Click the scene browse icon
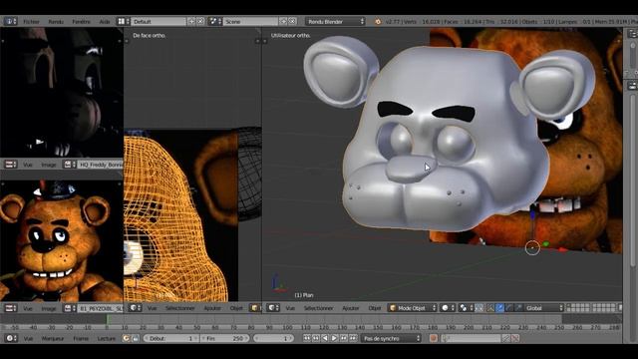The width and height of the screenshot is (638, 359). (215, 21)
